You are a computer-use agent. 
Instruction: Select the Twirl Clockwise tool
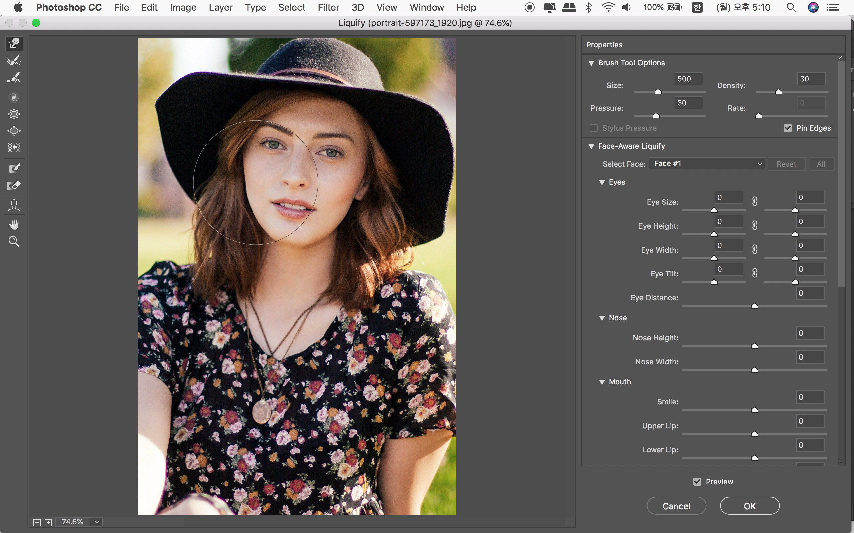(14, 97)
